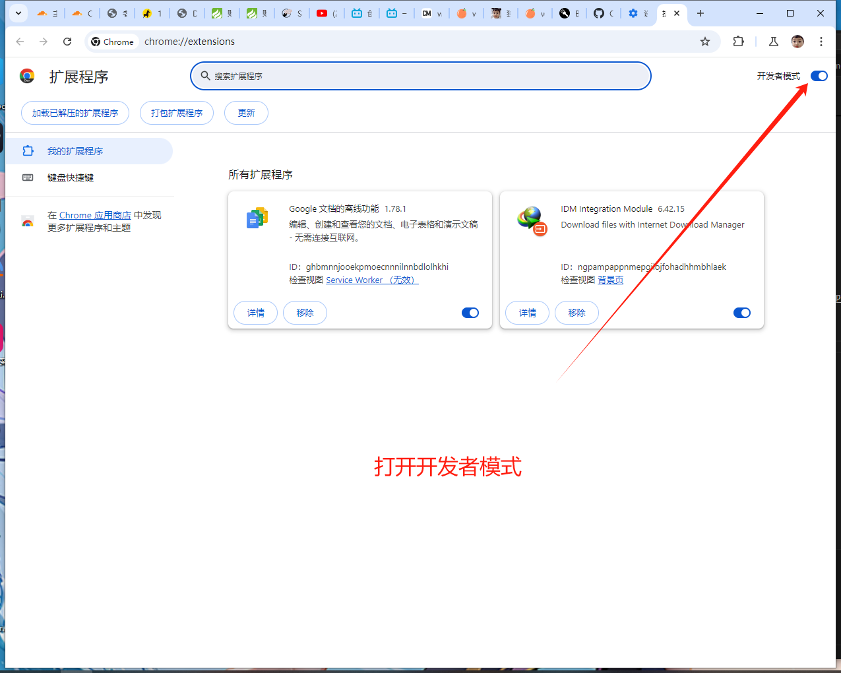Open the Chrome 应用商店 link
841x673 pixels.
95,215
